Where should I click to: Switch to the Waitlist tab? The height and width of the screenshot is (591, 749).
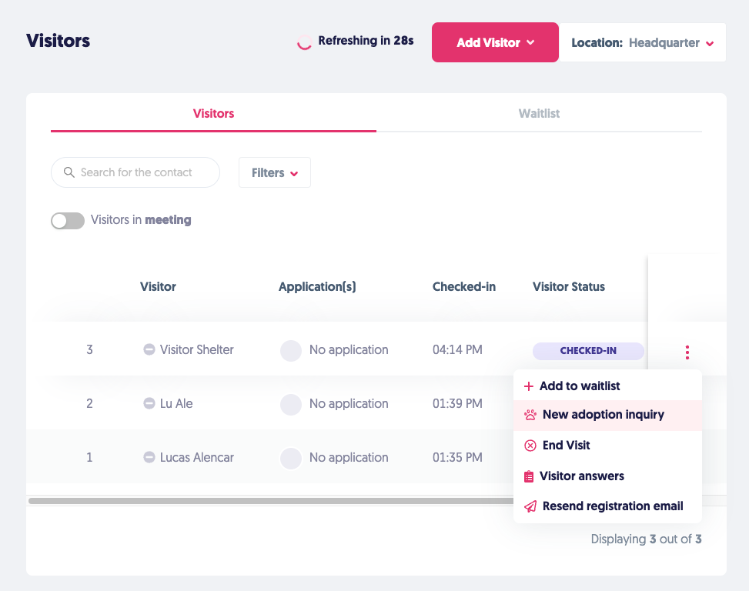pos(539,113)
